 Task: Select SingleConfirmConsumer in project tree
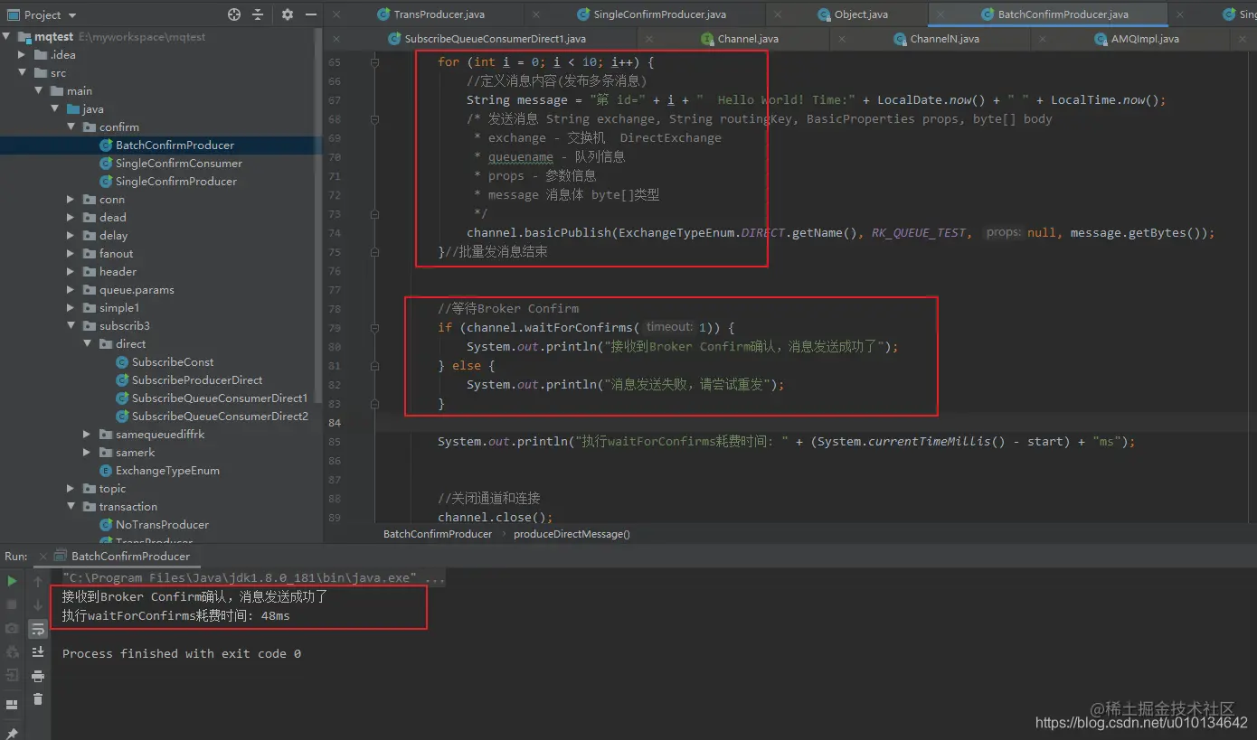[179, 164]
